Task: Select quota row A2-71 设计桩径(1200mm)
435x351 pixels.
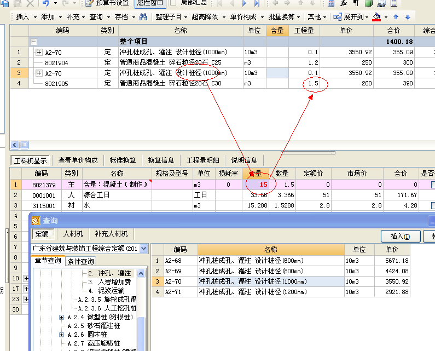Action: [281, 292]
